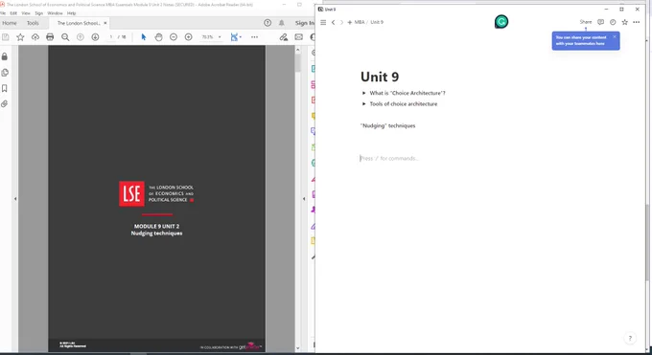The image size is (652, 355).
Task: Open Notion help question mark button
Action: tap(630, 339)
